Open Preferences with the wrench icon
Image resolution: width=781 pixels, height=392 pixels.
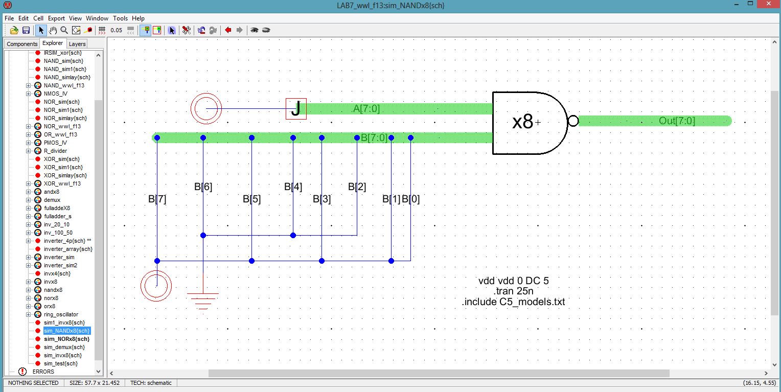click(187, 30)
